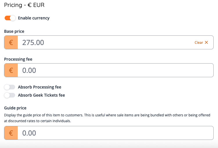Click into the Processing fee amount field
The image size is (218, 148).
coord(116,70)
